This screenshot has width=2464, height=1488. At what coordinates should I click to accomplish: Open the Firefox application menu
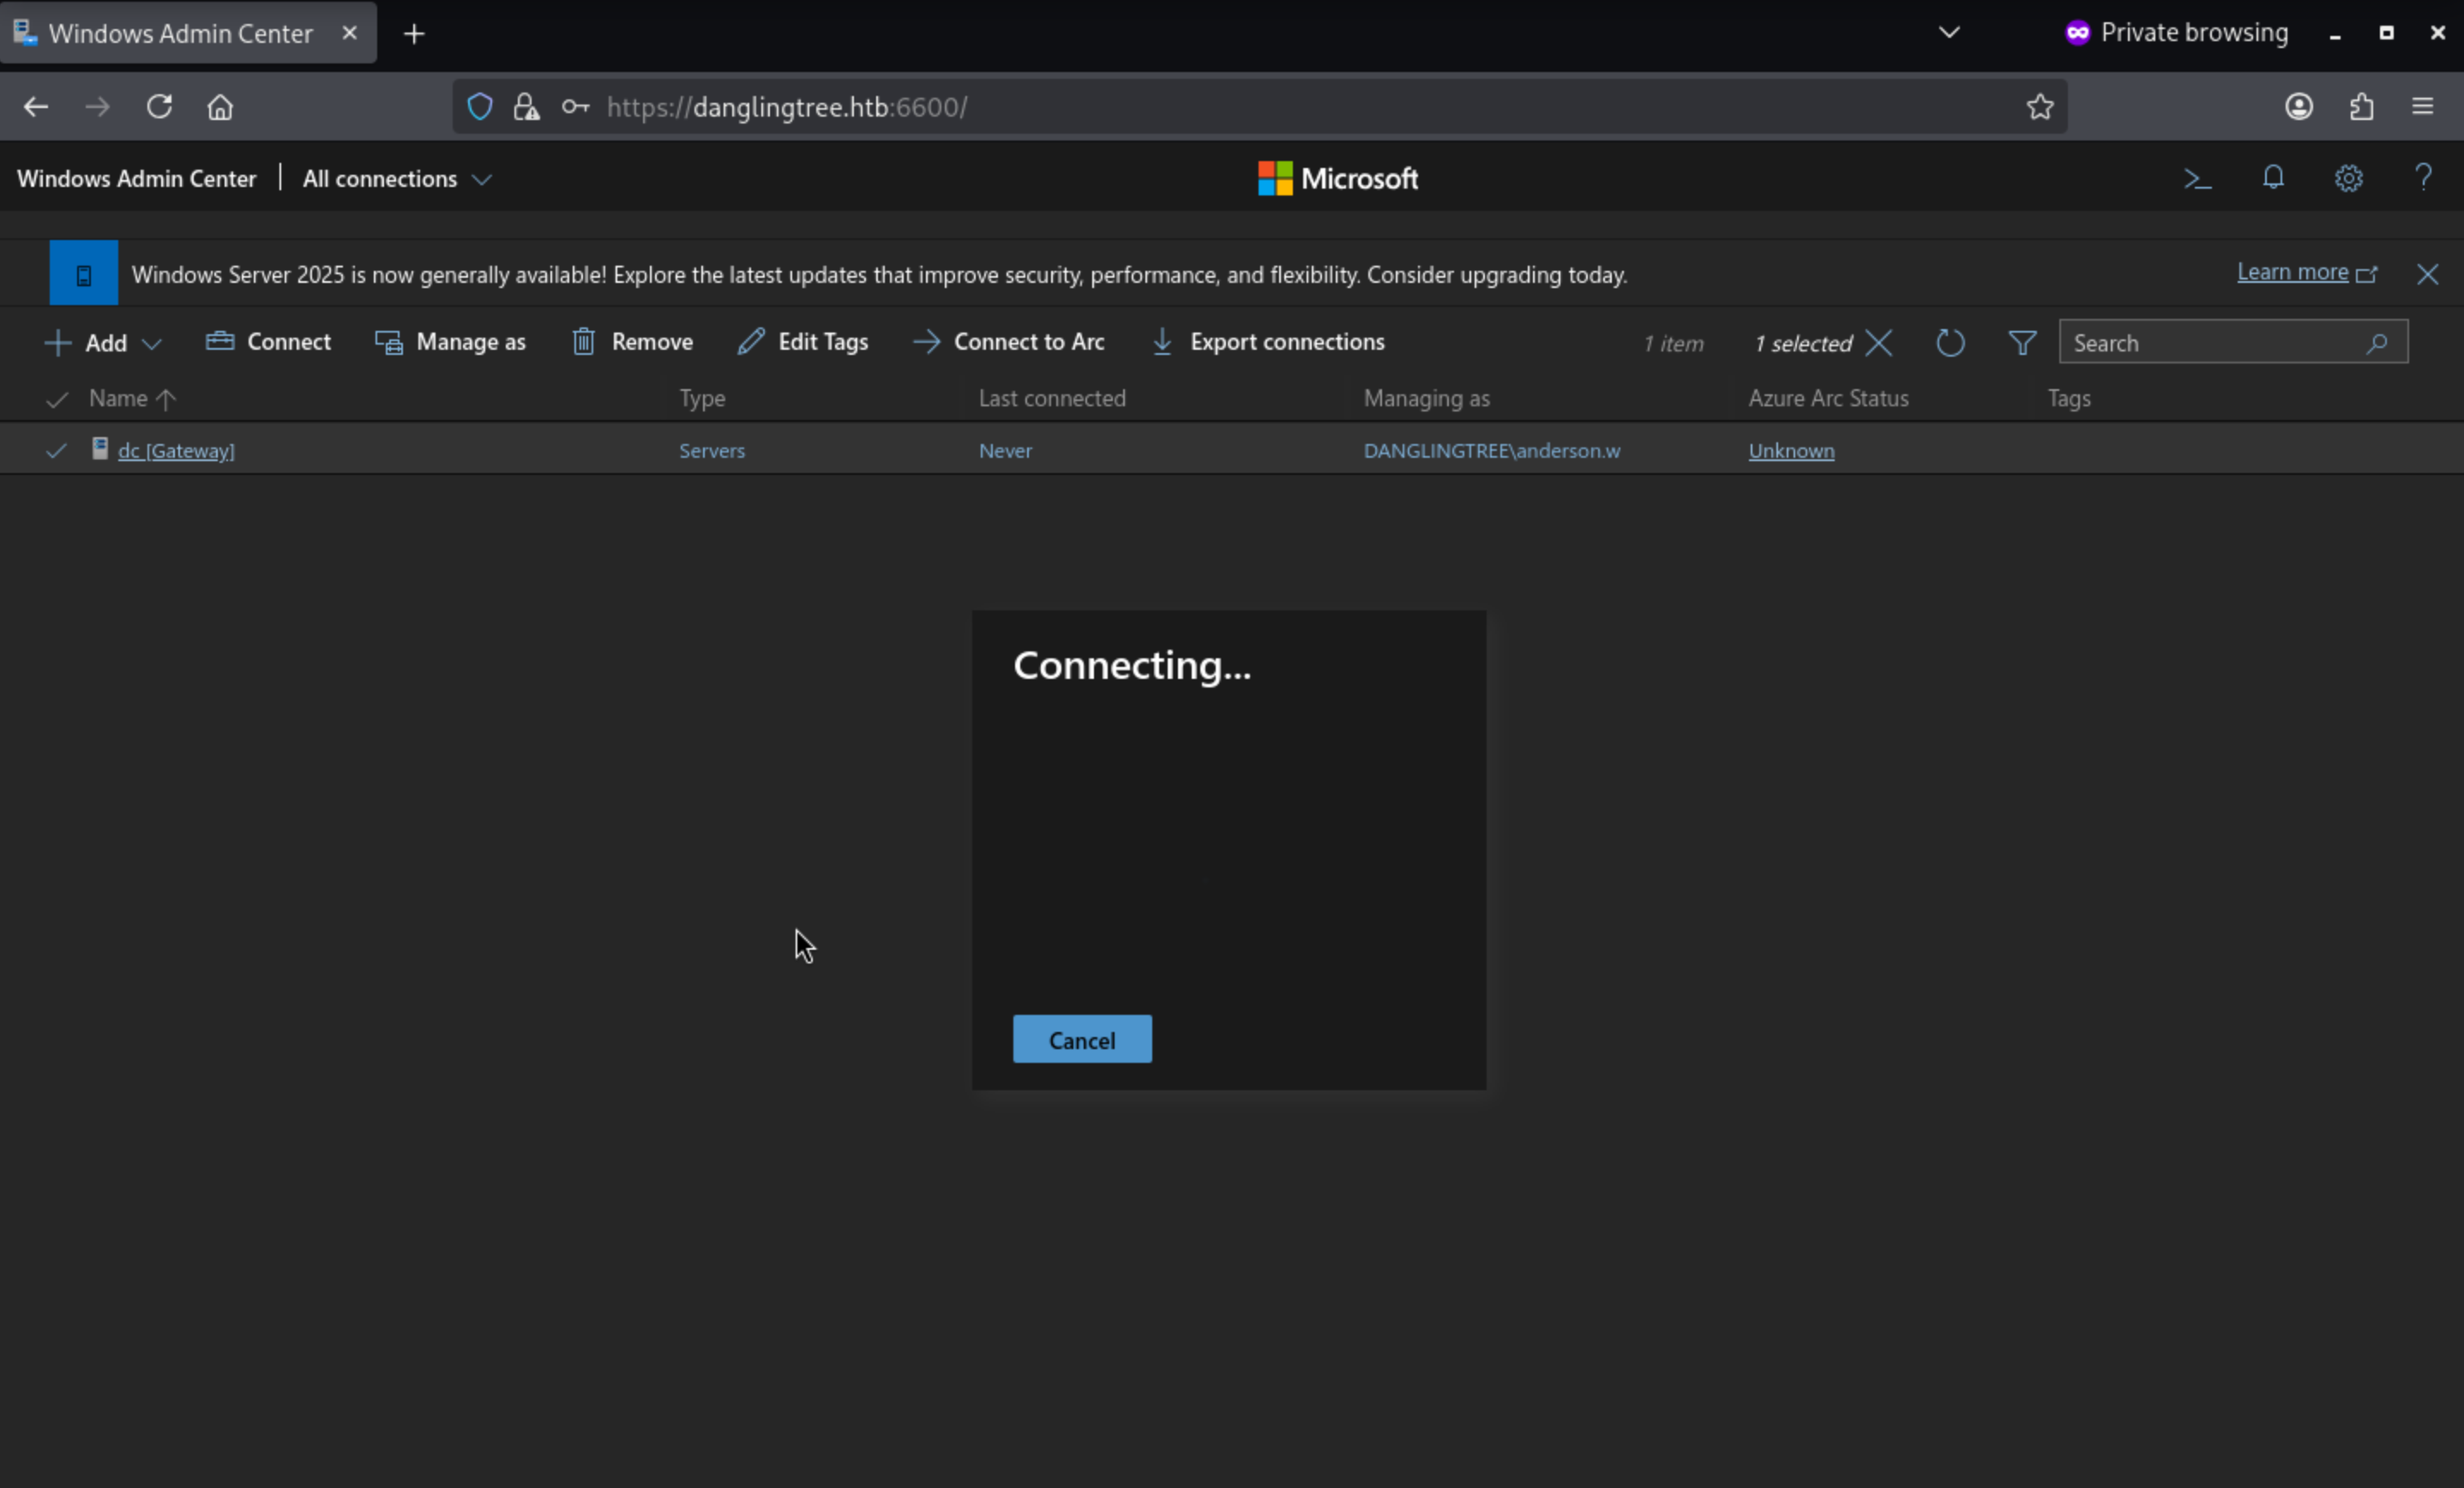(2422, 107)
